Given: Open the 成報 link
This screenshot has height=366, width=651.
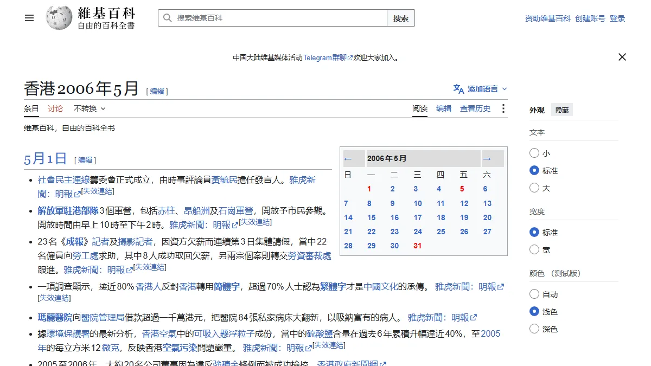Looking at the screenshot, I should (75, 241).
